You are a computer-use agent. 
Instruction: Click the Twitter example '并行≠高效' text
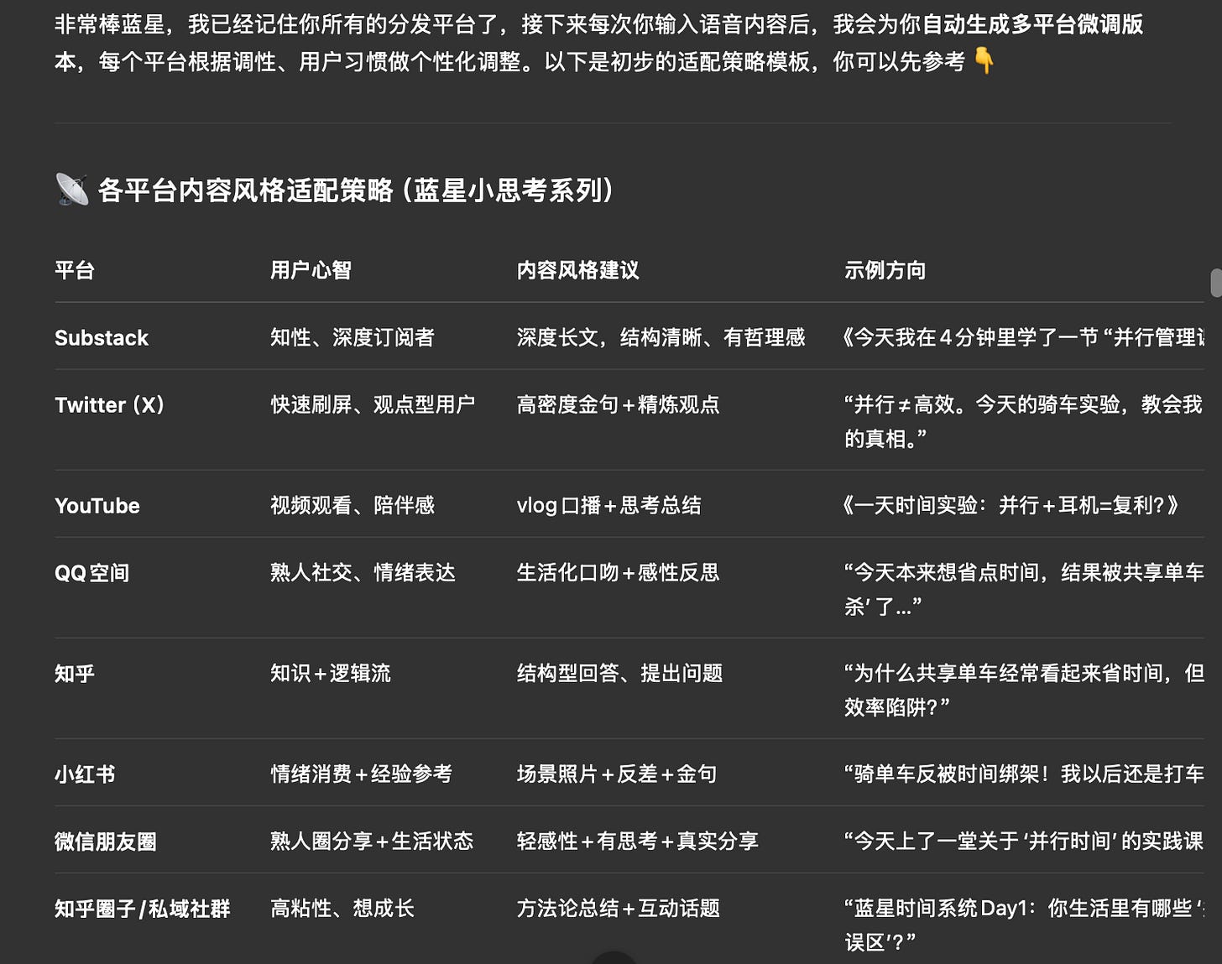pyautogui.click(x=1024, y=421)
